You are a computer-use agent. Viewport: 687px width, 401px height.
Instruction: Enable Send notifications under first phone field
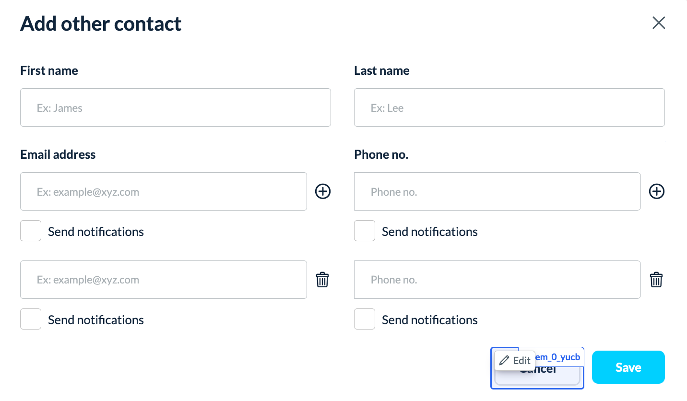365,231
